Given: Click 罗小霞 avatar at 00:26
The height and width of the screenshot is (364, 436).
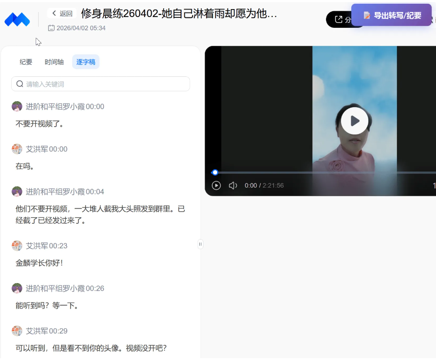Looking at the screenshot, I should point(17,288).
